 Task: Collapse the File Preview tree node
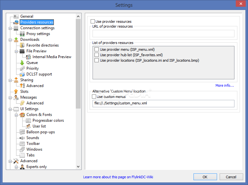(16, 51)
